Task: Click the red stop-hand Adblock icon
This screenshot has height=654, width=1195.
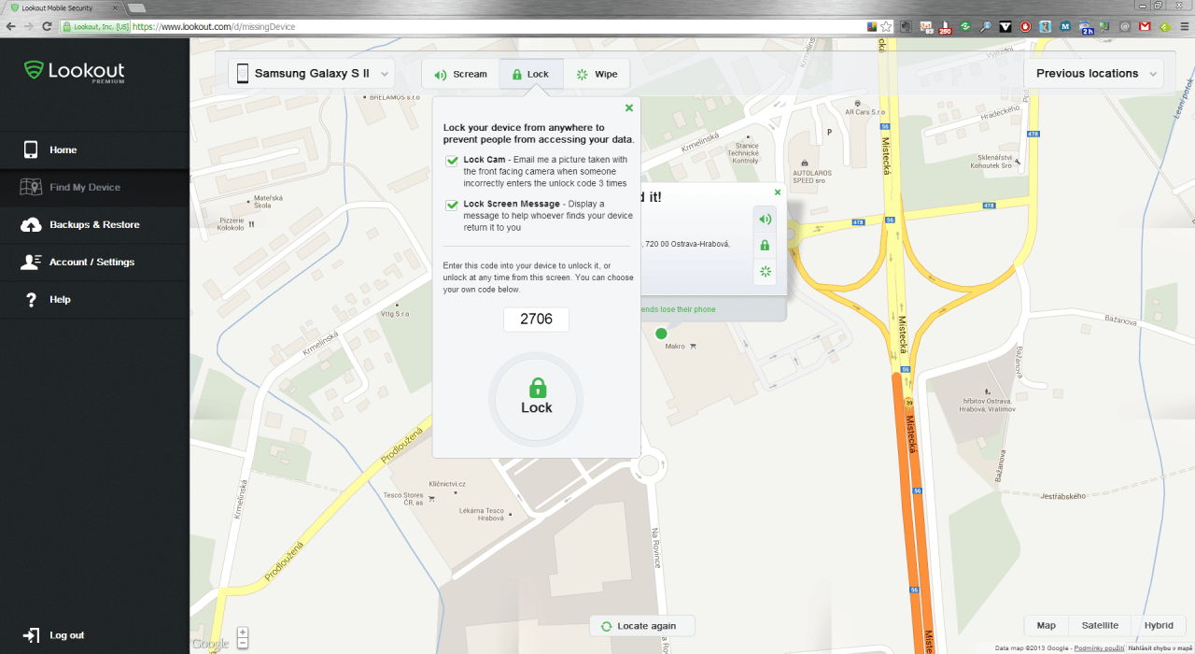Action: pos(1025,27)
